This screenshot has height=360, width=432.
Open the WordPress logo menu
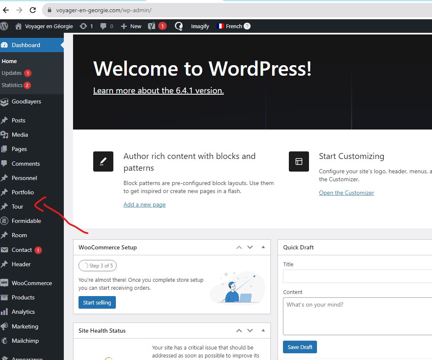pos(4,26)
